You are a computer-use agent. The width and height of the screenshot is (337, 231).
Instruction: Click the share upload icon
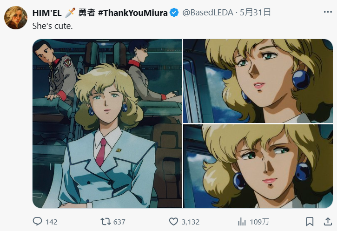(328, 222)
